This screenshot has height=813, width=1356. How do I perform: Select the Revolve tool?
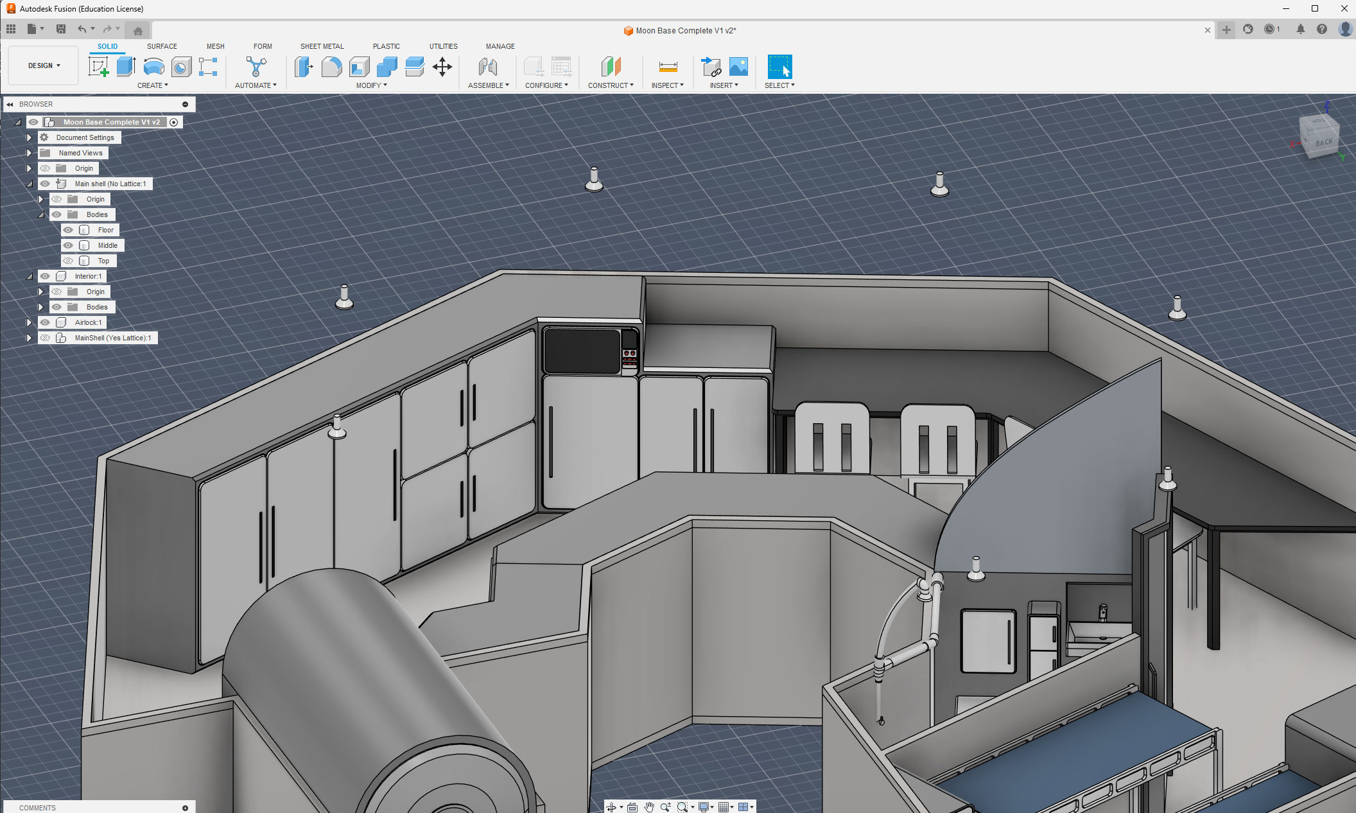click(153, 67)
